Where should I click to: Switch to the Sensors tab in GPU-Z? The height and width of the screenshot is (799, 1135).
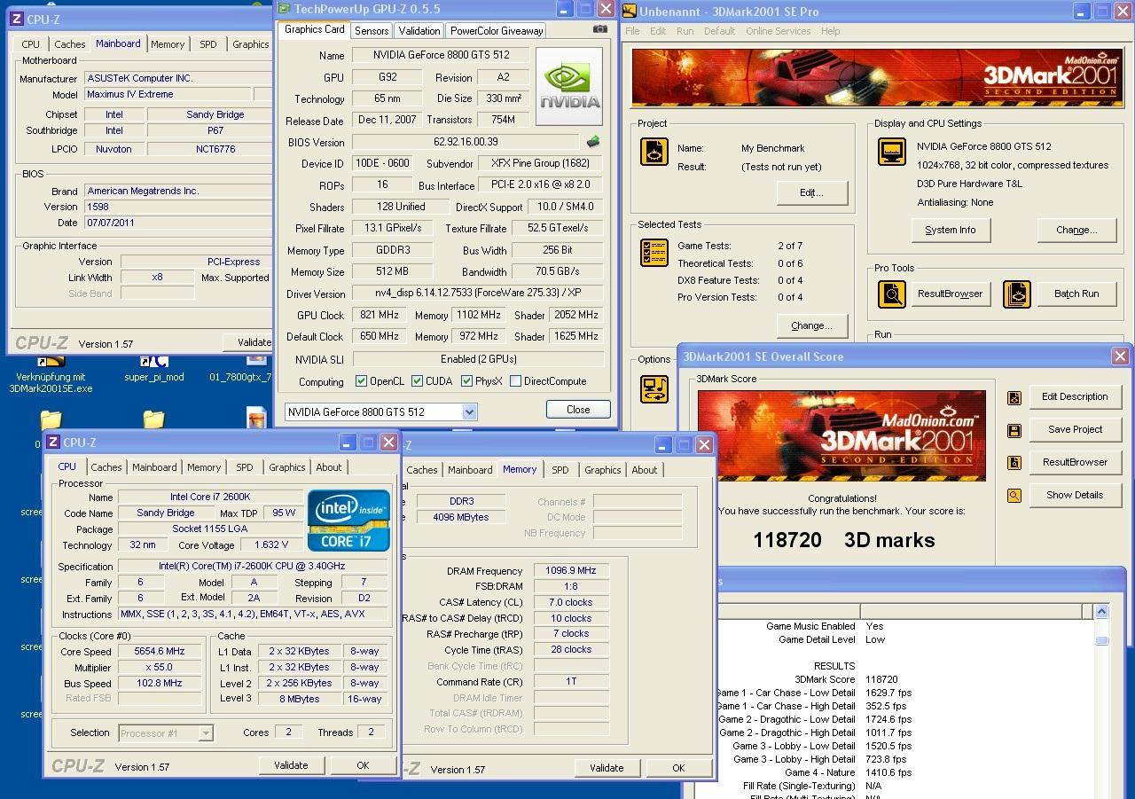point(372,31)
